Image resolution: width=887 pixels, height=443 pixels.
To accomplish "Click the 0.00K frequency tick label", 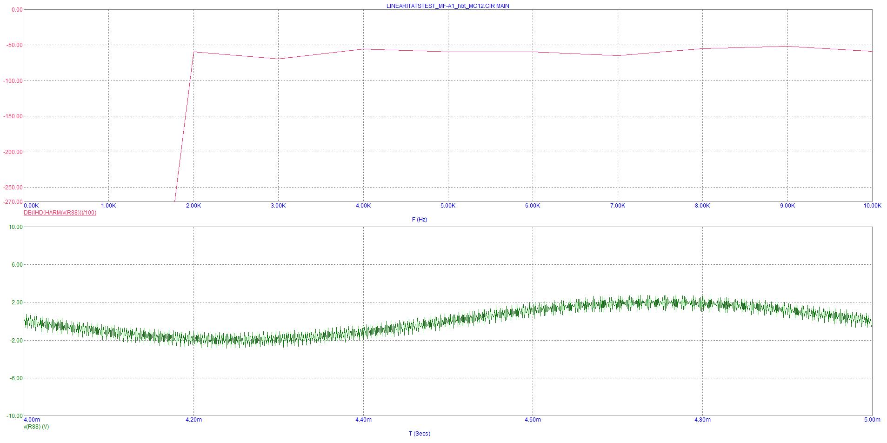I will [x=31, y=206].
